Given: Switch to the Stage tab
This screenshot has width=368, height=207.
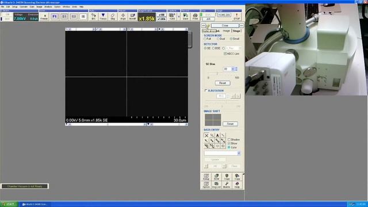Looking at the screenshot, I should tap(236, 31).
